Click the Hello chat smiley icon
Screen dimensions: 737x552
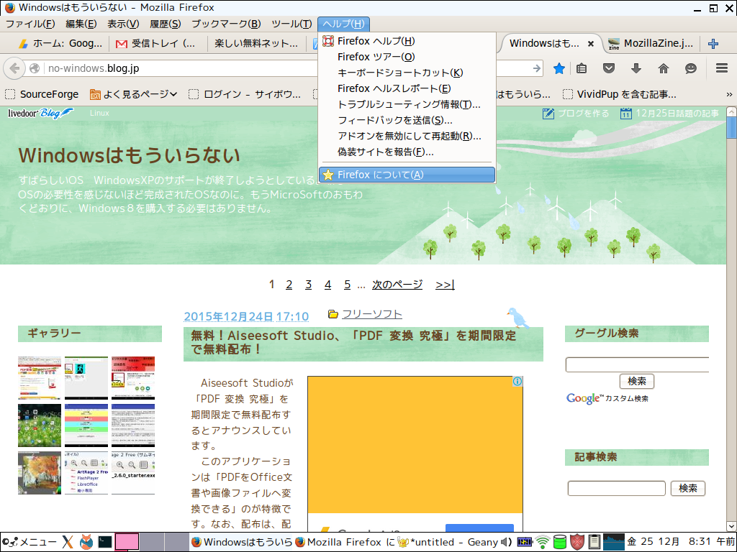pos(690,68)
